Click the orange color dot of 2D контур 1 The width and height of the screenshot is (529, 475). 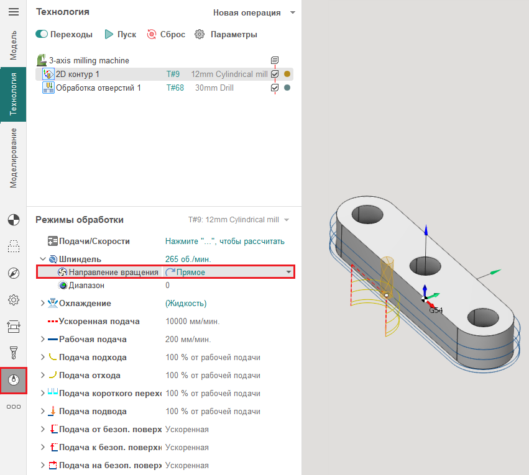click(x=287, y=74)
